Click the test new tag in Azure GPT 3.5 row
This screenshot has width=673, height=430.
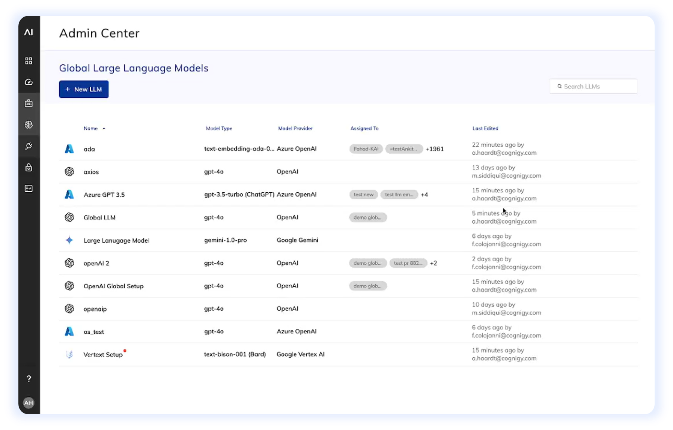click(363, 195)
